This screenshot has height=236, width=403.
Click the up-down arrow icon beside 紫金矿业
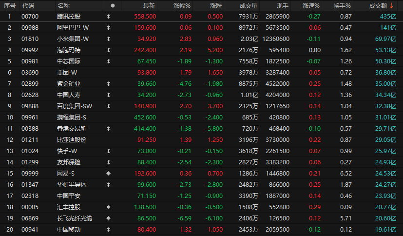(x=108, y=84)
